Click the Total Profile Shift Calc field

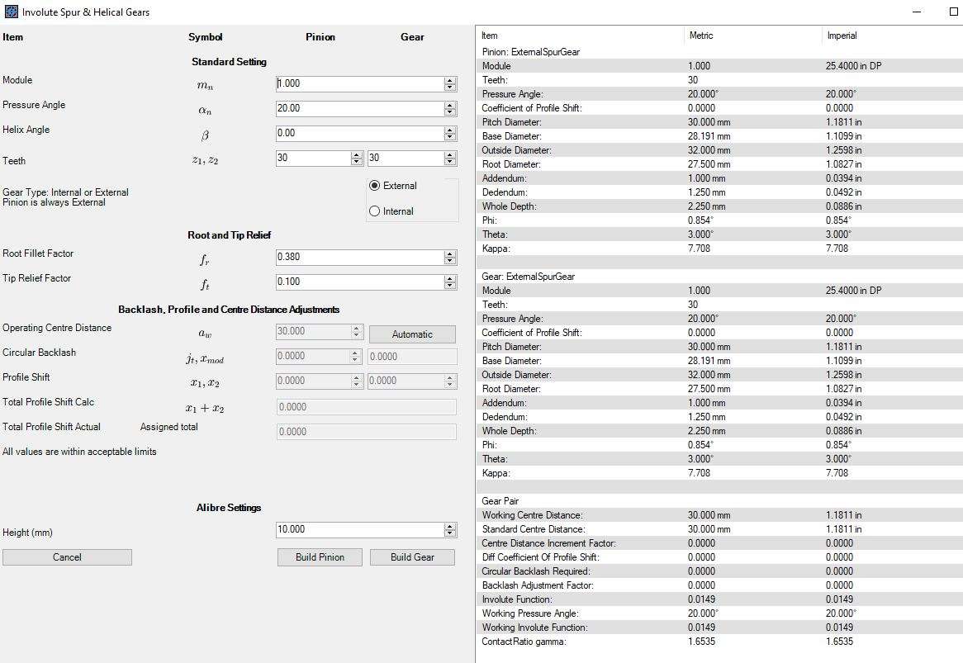point(366,407)
